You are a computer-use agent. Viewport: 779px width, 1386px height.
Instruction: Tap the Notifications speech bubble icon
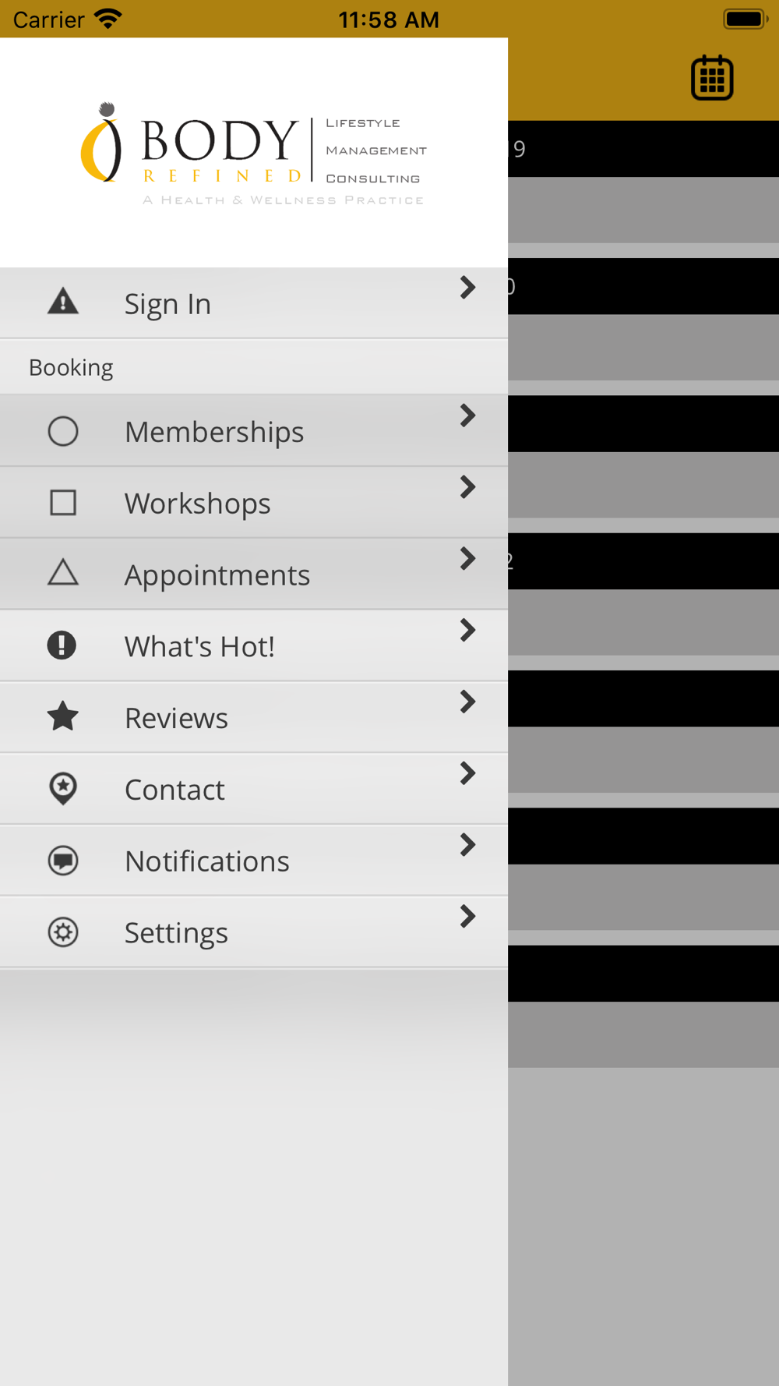pos(63,861)
